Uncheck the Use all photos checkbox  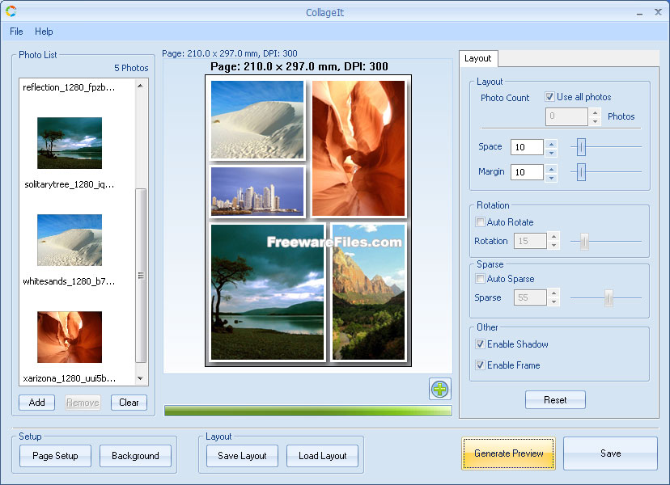pyautogui.click(x=550, y=97)
